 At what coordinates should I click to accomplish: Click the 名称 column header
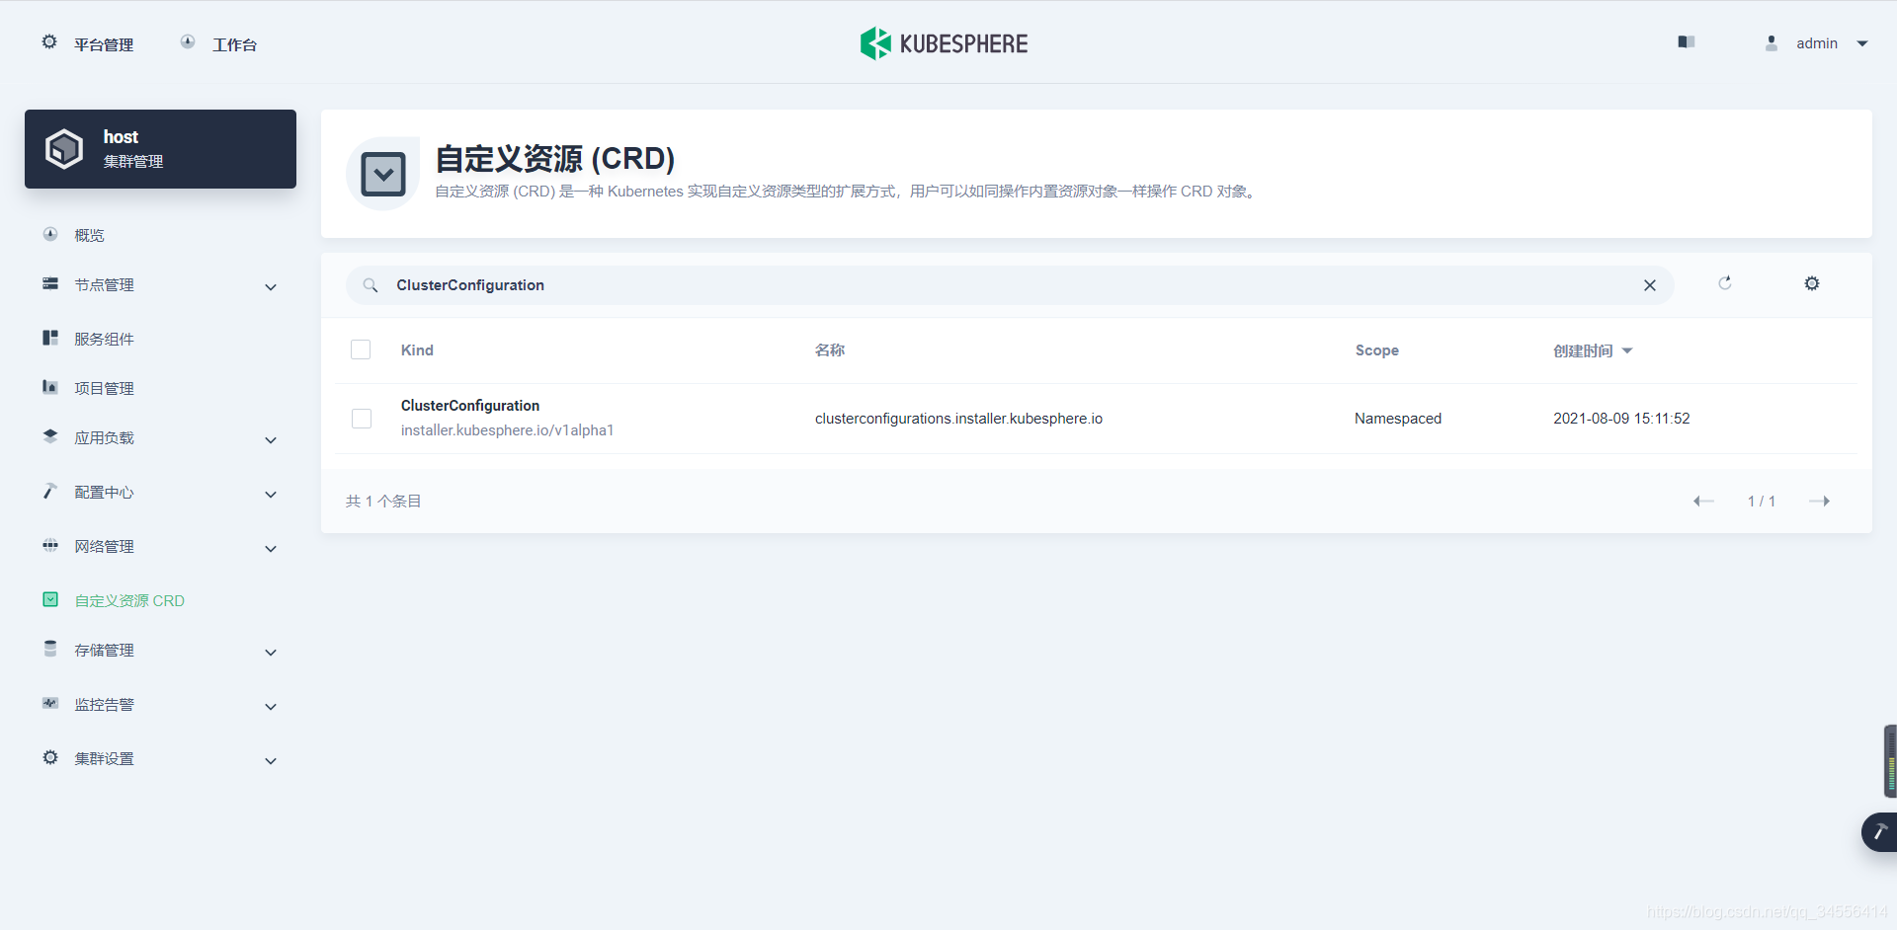click(830, 350)
